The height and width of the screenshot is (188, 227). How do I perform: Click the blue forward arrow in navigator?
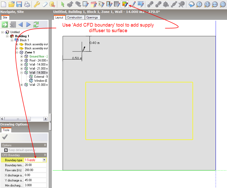pos(28,25)
